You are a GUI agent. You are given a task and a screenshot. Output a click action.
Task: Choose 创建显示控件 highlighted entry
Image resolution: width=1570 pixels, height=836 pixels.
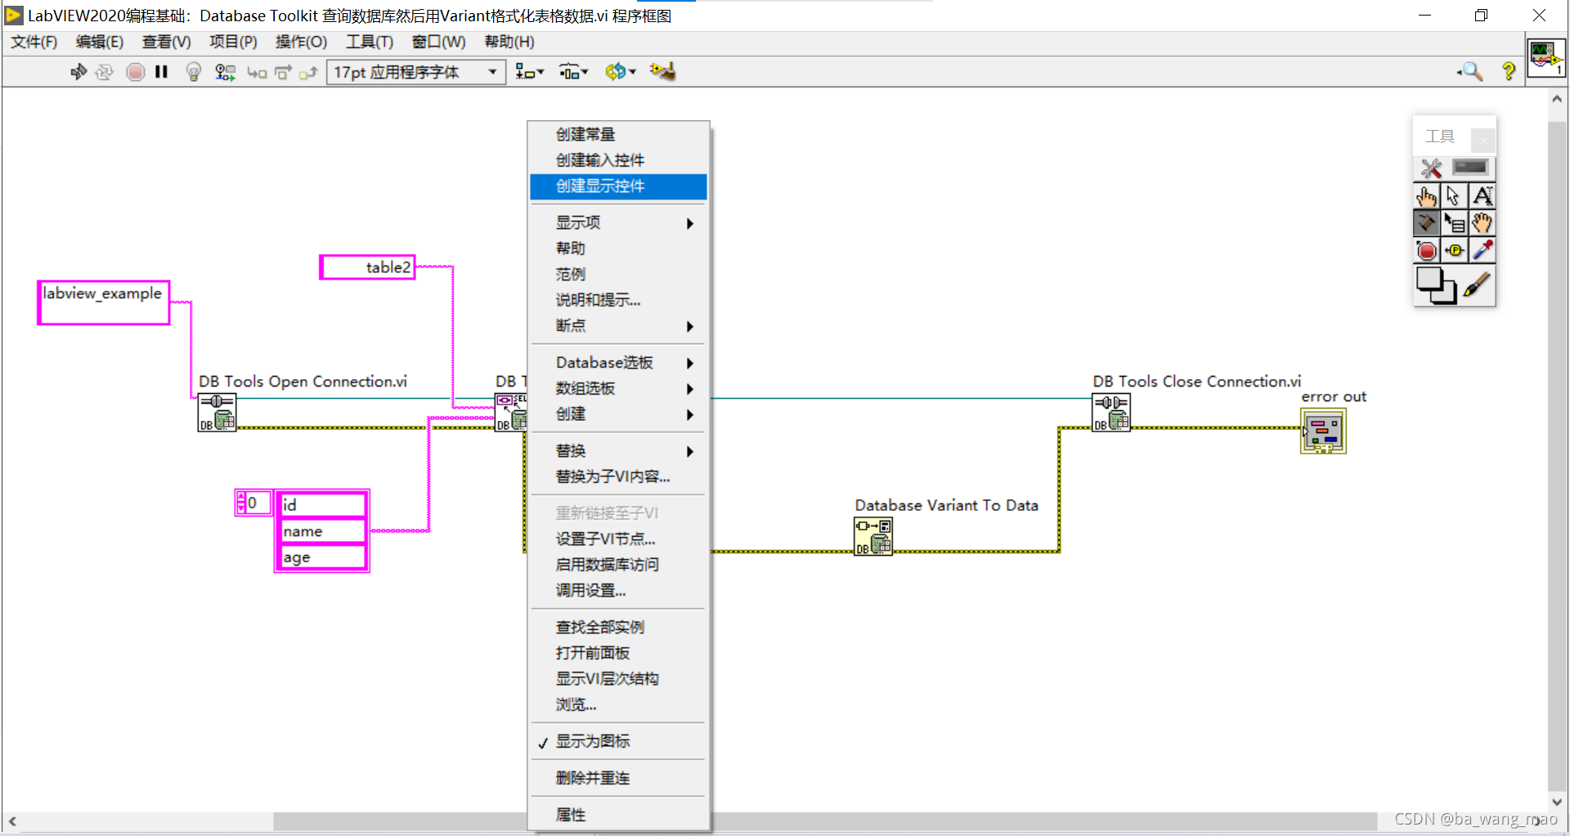pos(618,186)
